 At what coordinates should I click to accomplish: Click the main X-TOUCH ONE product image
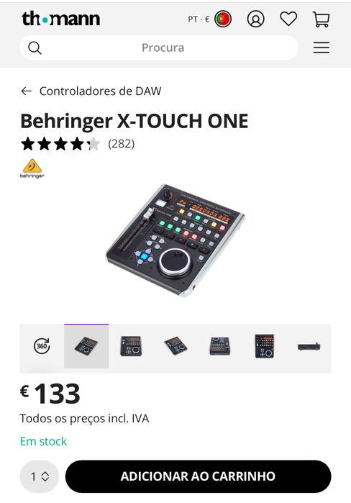pyautogui.click(x=175, y=240)
